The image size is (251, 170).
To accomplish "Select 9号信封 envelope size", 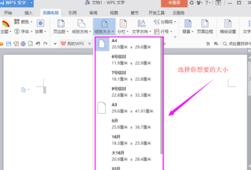I will (128, 92).
